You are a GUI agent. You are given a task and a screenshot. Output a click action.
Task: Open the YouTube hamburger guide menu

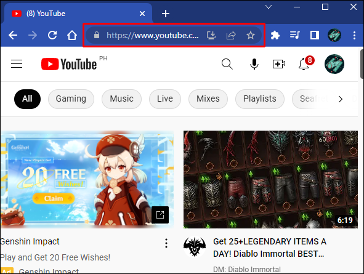pyautogui.click(x=17, y=64)
